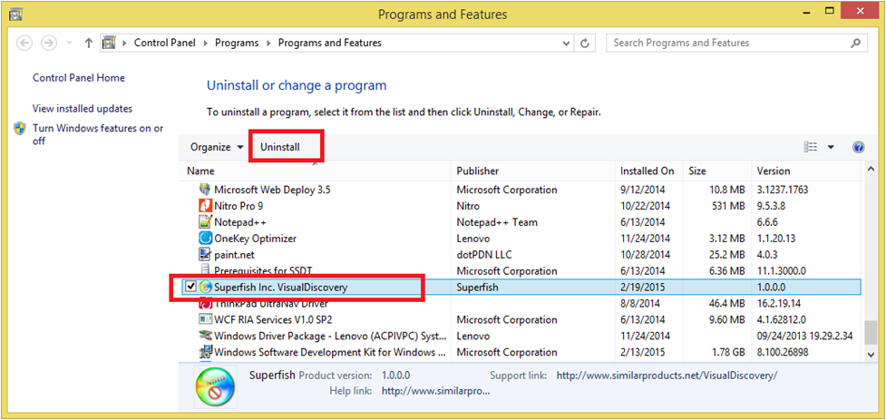
Task: Expand the recent locations dropdown arrow
Action: coord(70,43)
